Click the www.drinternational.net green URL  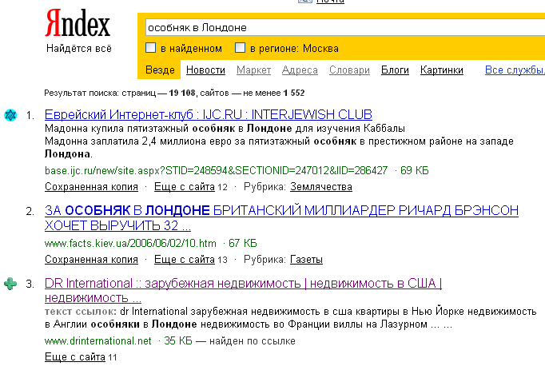click(98, 340)
